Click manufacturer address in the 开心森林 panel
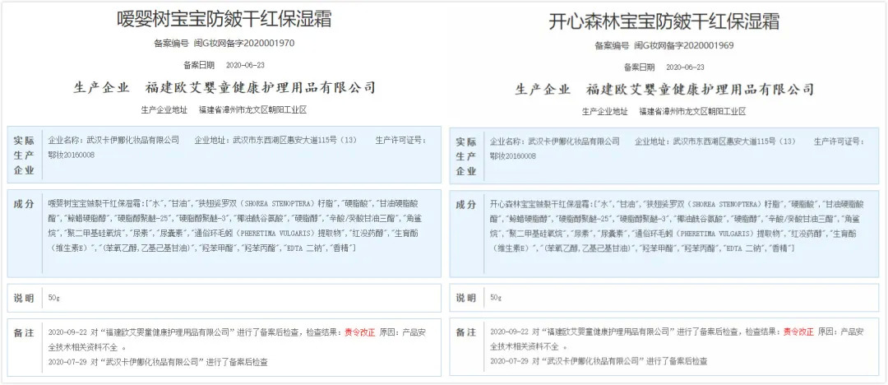Viewport: 888px width, 385px height. tap(692, 112)
